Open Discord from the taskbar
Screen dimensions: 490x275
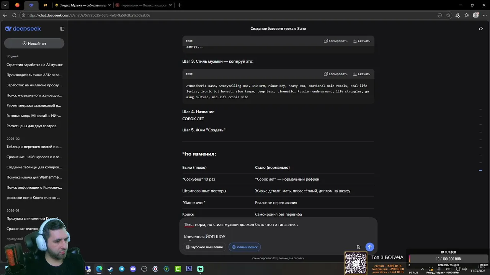click(x=133, y=269)
